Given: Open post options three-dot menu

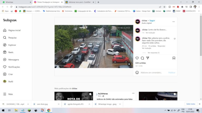Looking at the screenshot, I should pyautogui.click(x=174, y=22).
